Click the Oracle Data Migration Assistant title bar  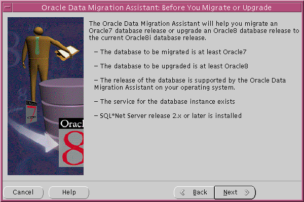pyautogui.click(x=157, y=8)
